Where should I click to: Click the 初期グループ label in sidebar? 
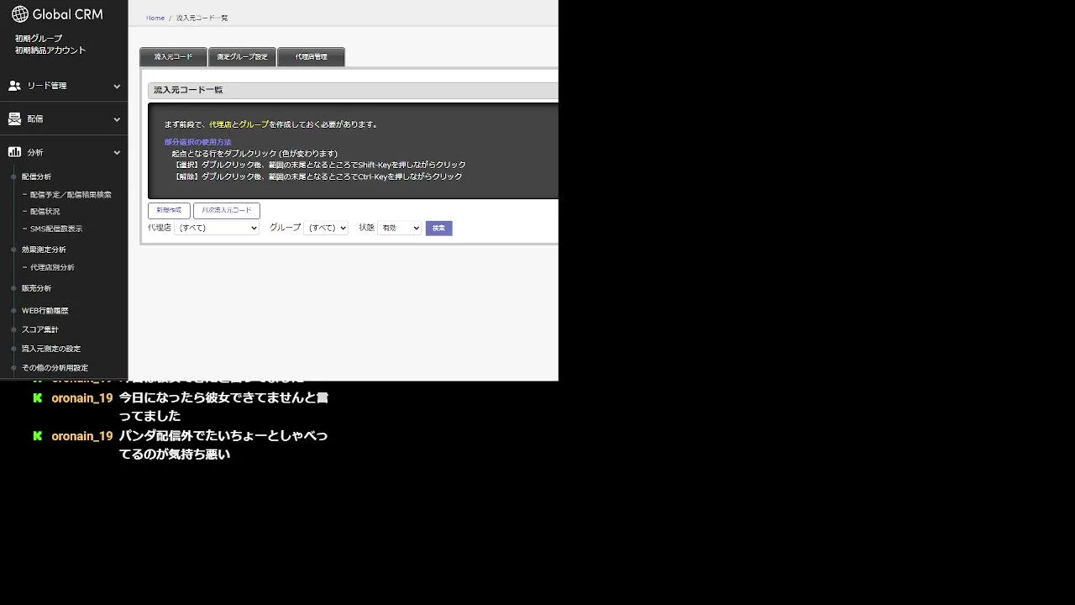click(38, 39)
